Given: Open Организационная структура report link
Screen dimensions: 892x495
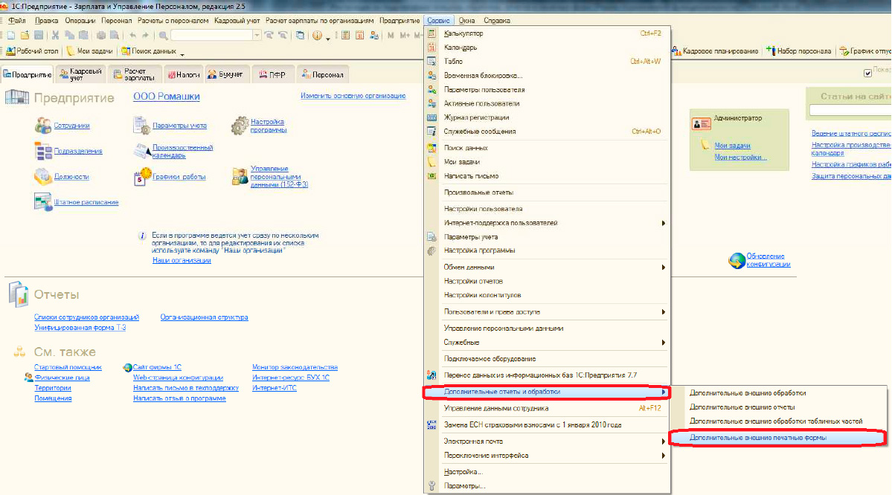Looking at the screenshot, I should point(204,317).
